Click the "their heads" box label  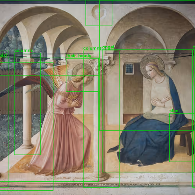click(79, 56)
